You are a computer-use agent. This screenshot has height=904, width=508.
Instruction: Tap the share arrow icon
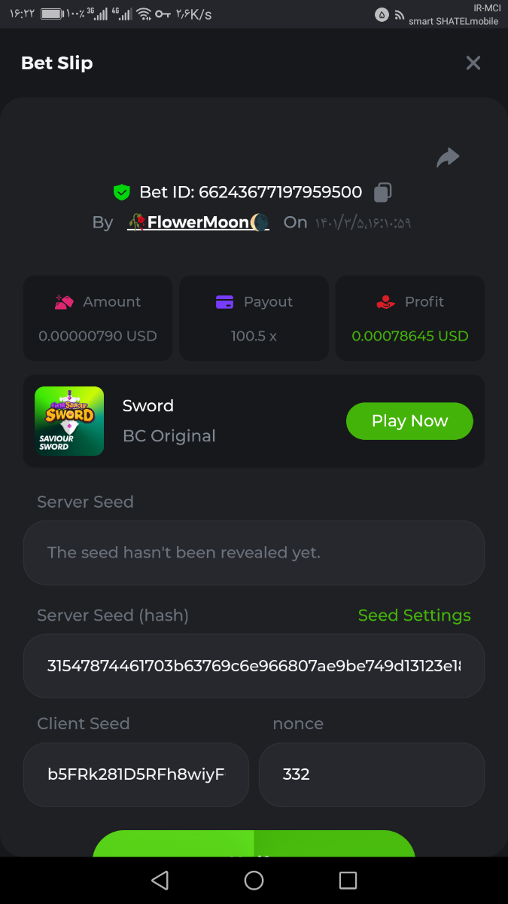tap(448, 157)
